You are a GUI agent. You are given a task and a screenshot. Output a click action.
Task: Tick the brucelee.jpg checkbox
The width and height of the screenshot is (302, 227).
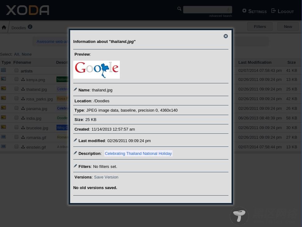[x=16, y=127]
